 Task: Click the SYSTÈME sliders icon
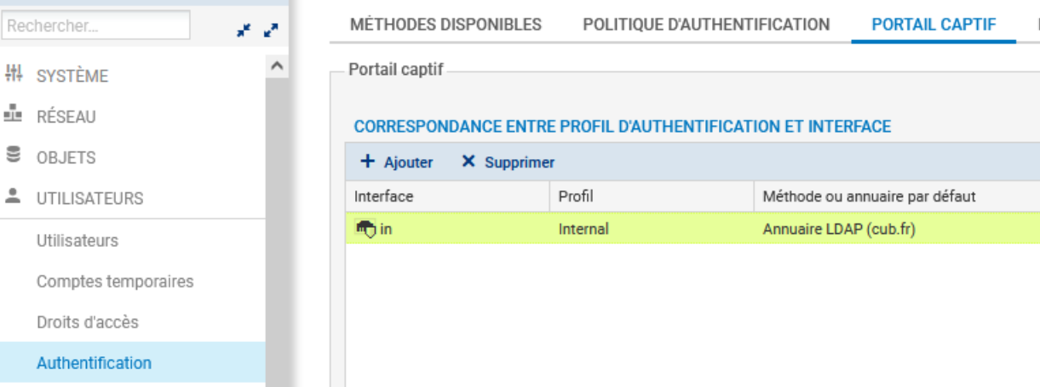pos(13,76)
